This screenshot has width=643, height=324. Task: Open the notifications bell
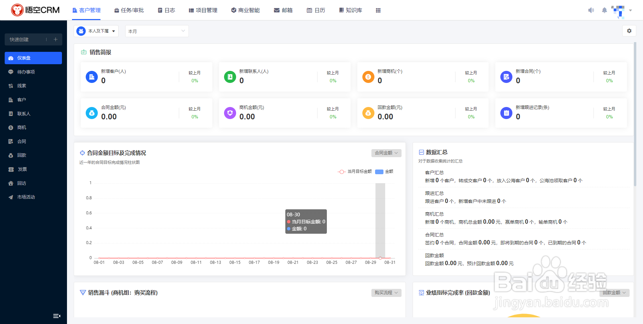point(604,10)
